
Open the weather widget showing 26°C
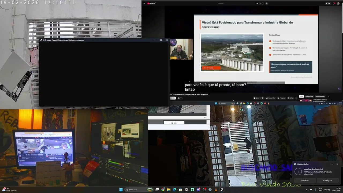click(x=9, y=190)
